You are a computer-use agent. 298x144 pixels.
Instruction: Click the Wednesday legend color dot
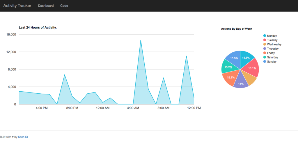pyautogui.click(x=265, y=45)
